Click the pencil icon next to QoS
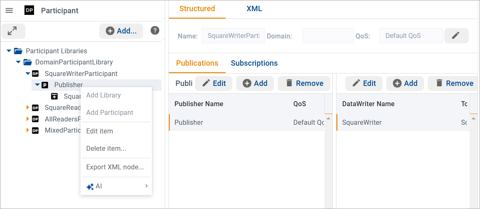The width and height of the screenshot is (480, 209). click(x=456, y=36)
